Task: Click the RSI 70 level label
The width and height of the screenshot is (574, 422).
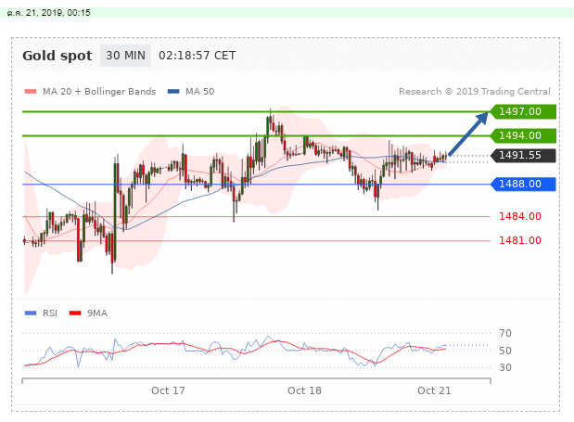Action: (505, 333)
